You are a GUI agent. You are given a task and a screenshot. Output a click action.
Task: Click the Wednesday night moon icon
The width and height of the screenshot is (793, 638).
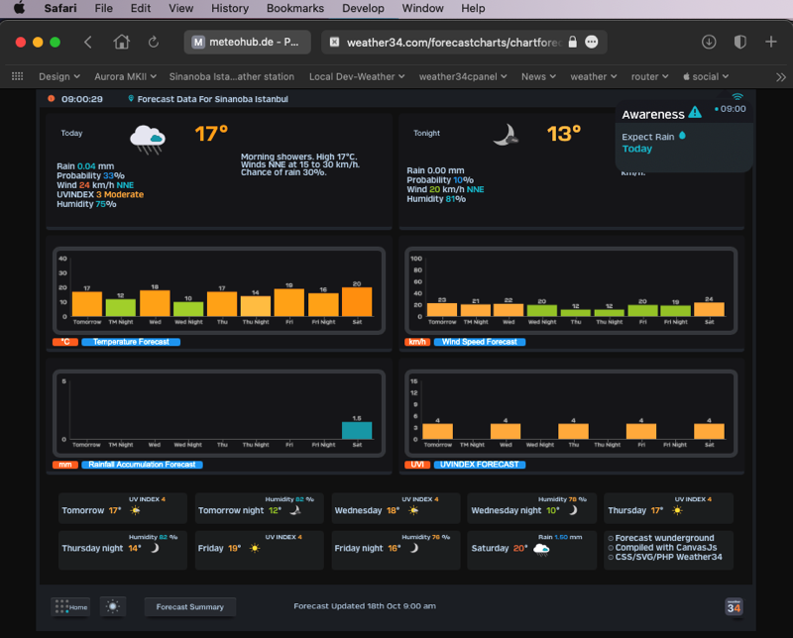pyautogui.click(x=573, y=510)
